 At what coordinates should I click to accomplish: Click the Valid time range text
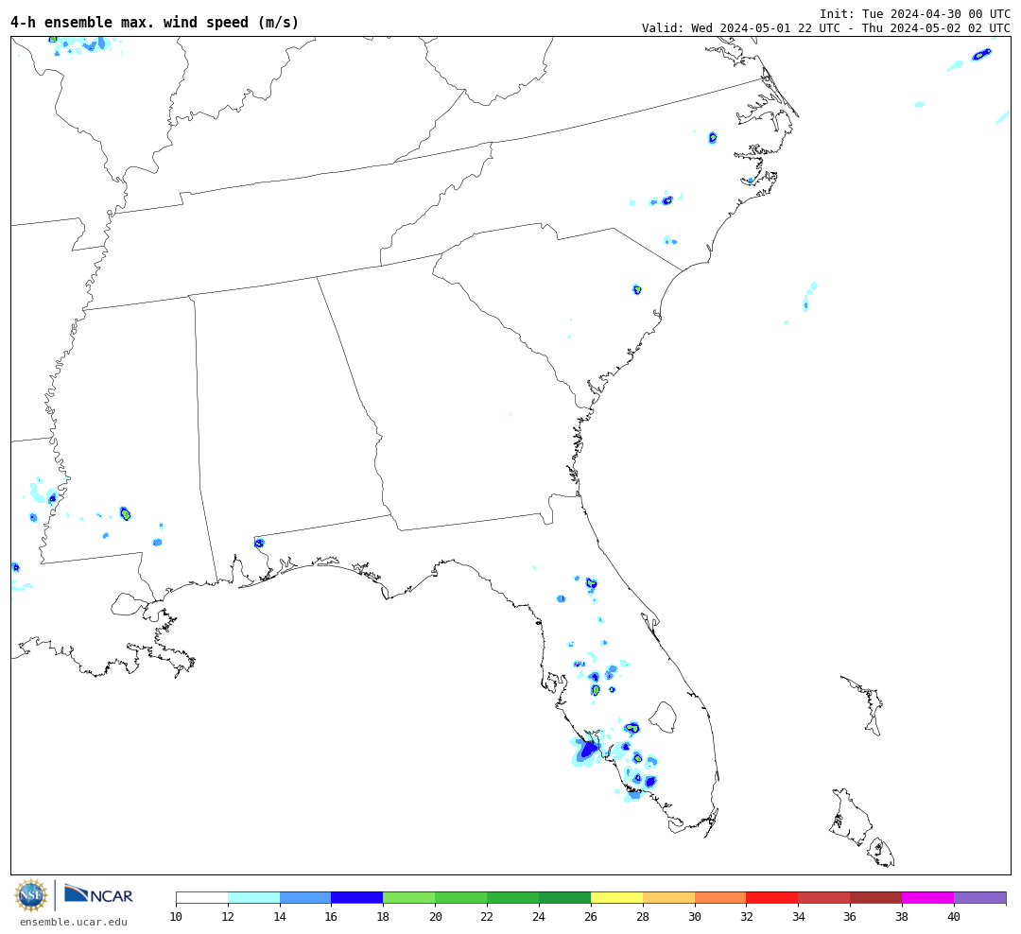point(826,28)
